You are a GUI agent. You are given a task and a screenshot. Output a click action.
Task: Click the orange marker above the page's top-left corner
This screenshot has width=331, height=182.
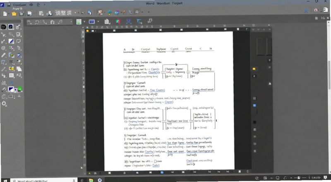coord(87,31)
